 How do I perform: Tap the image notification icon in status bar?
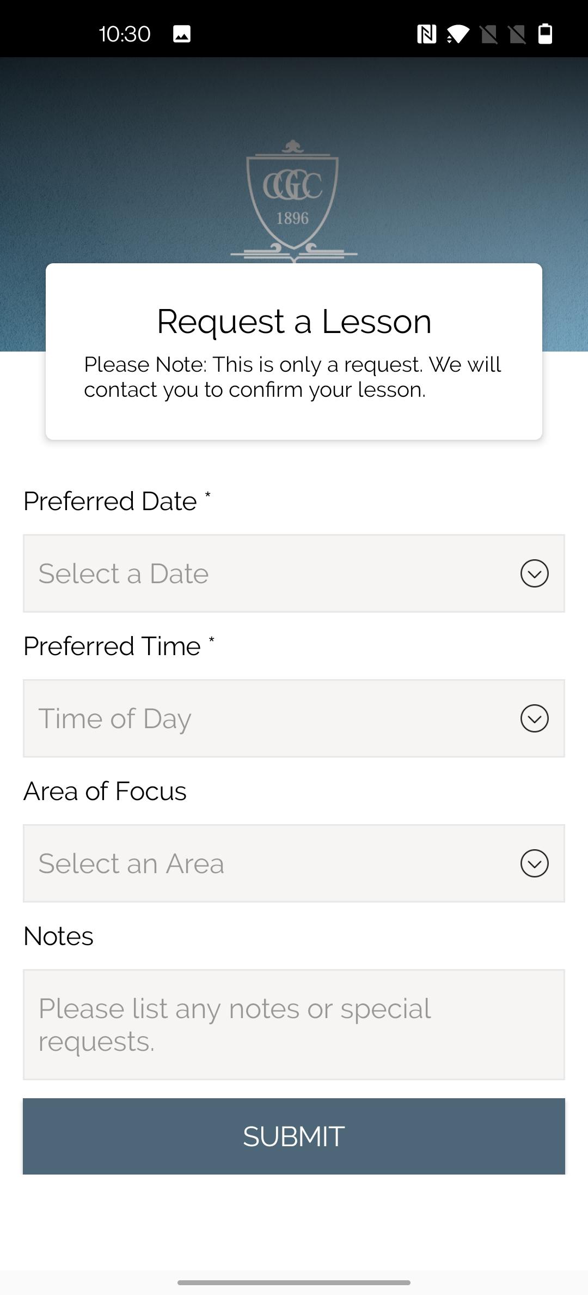pyautogui.click(x=182, y=34)
